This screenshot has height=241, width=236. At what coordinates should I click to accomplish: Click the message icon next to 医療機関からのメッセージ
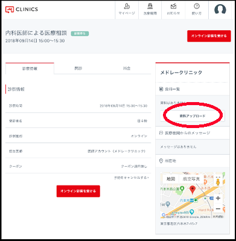161,133
